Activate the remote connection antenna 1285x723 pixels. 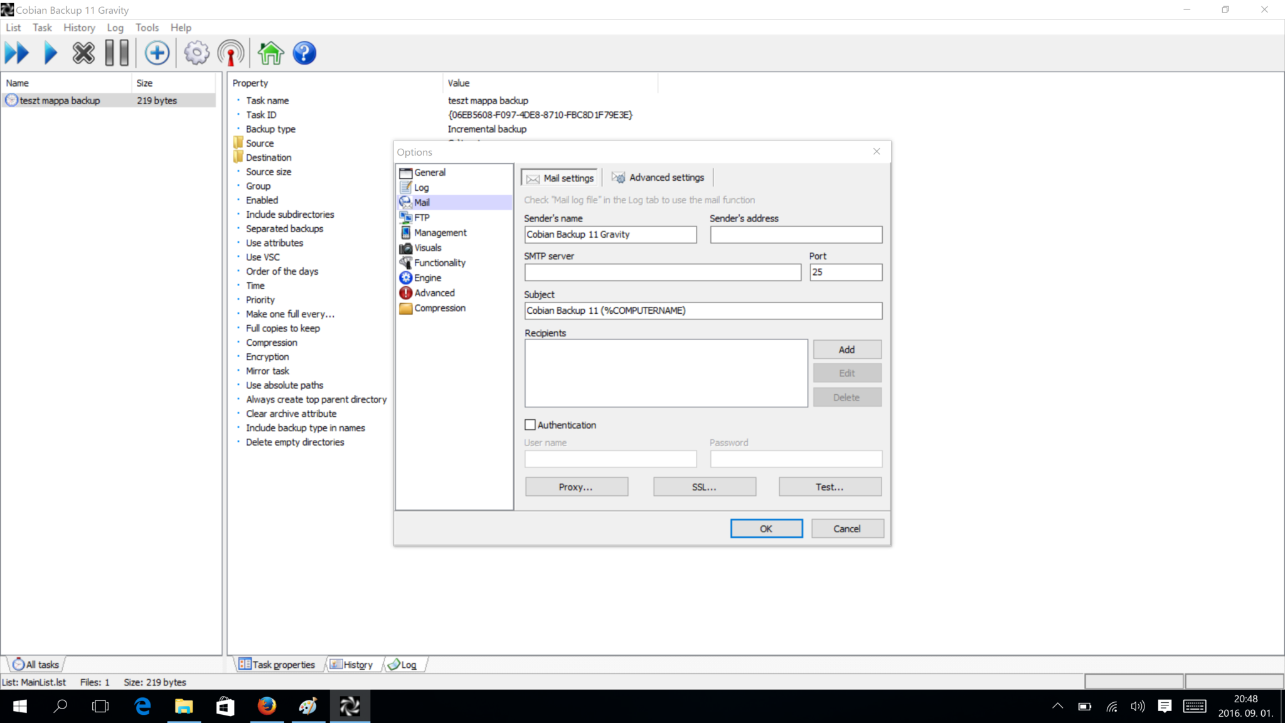click(x=230, y=53)
